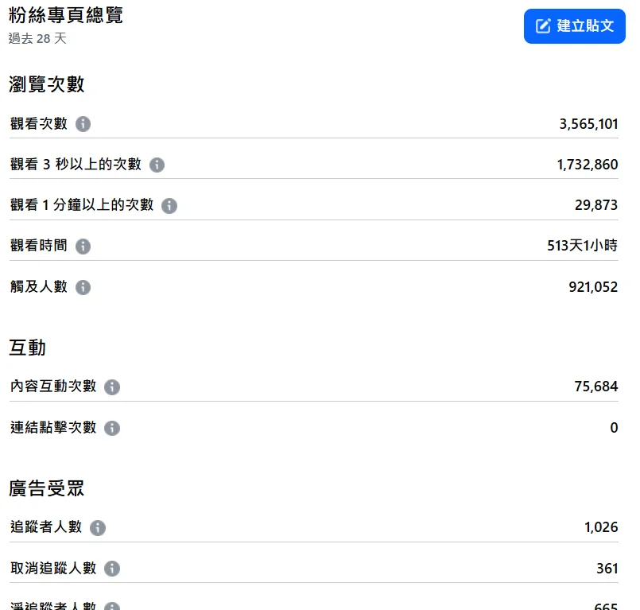640x610 pixels.
Task: Click the 過去 28 天 date range text
Action: [x=37, y=38]
